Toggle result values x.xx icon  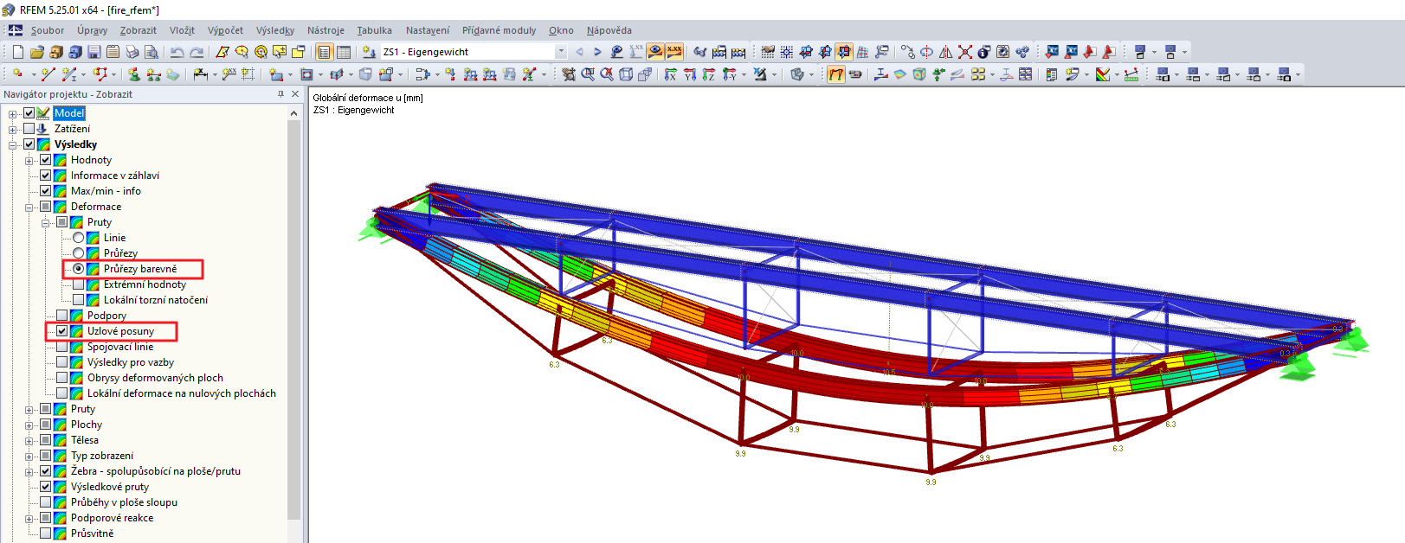click(x=674, y=52)
